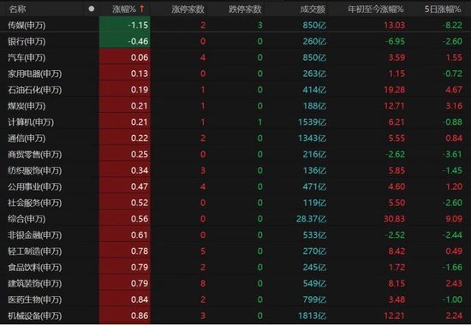Select the 商贸零售(申万) row name
Viewport: 471px width, 325px height.
[35, 155]
